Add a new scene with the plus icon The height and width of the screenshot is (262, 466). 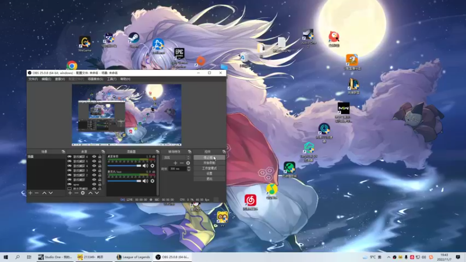tap(30, 193)
